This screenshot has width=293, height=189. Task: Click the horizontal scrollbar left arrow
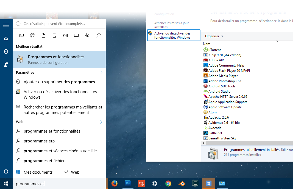coord(203,143)
